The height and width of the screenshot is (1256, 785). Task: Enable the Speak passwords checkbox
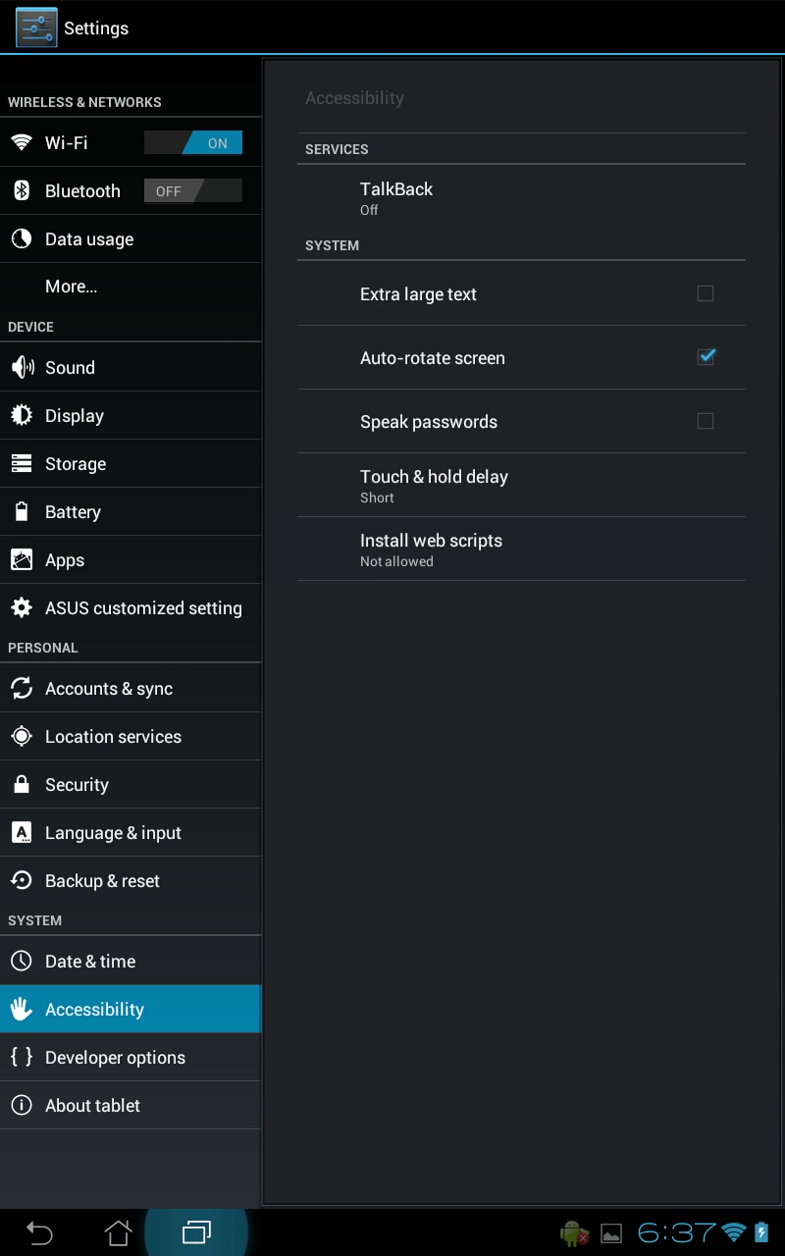coord(705,421)
